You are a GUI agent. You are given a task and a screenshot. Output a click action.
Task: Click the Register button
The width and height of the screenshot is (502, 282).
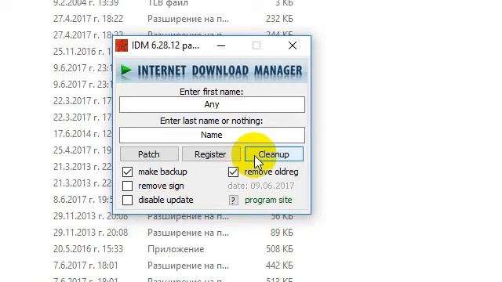pyautogui.click(x=210, y=154)
